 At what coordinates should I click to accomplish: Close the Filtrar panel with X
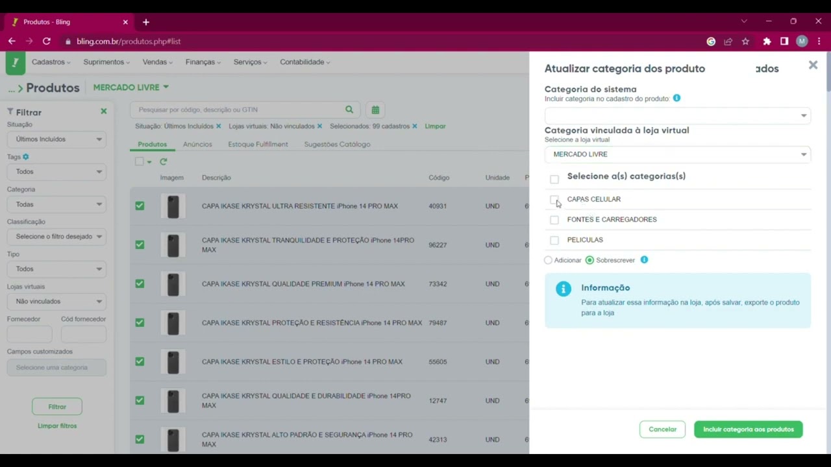tap(104, 112)
